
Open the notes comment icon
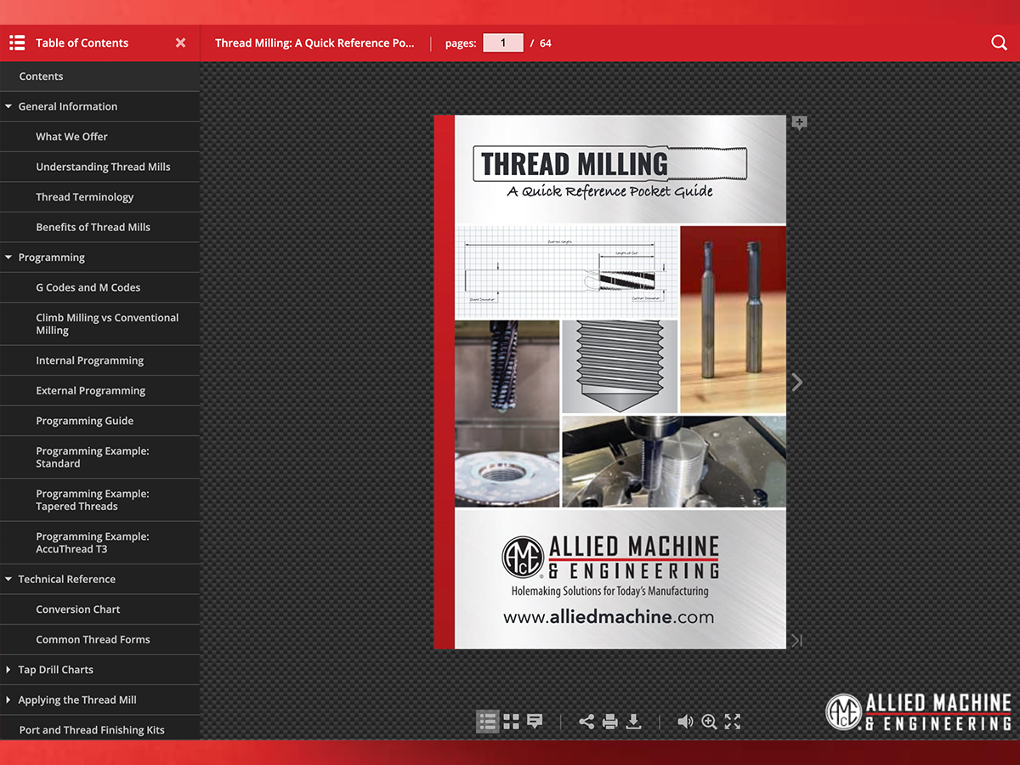(x=535, y=722)
